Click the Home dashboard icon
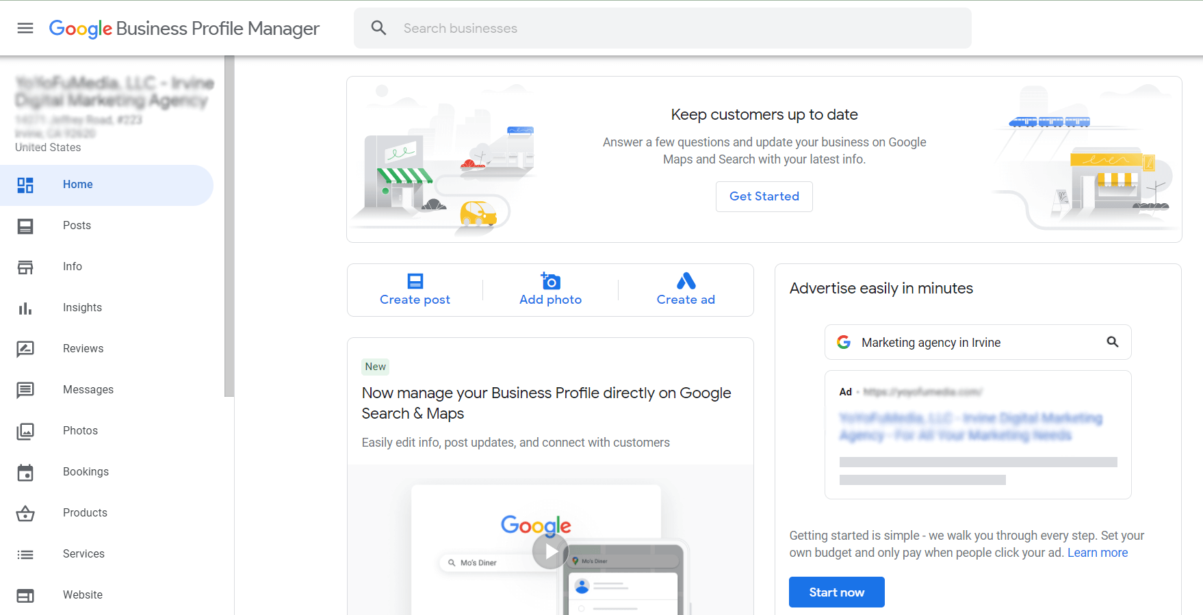 (25, 185)
